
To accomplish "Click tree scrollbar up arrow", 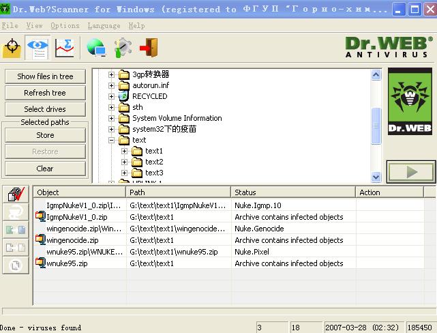I will [x=376, y=75].
